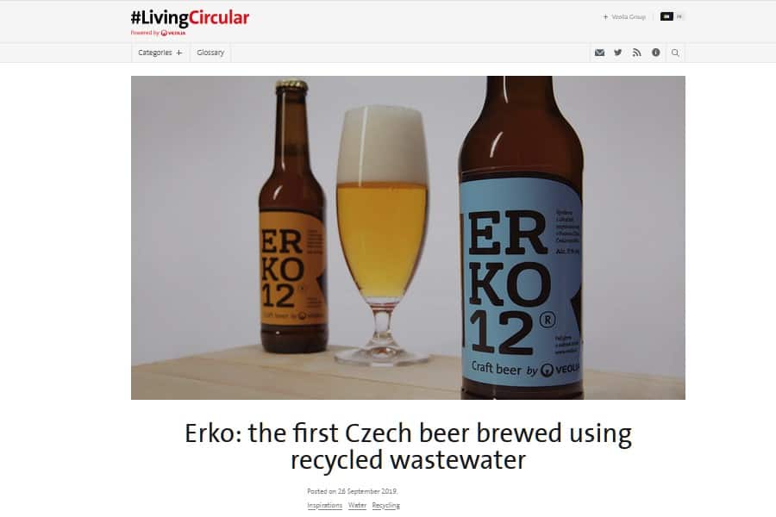This screenshot has width=776, height=517.
Task: Expand the Categories menu
Action: click(x=160, y=53)
